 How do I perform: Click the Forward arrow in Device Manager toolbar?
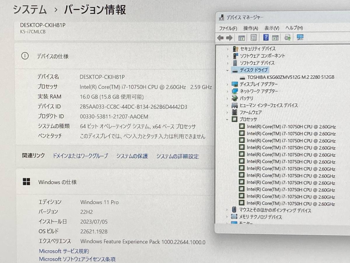tap(230, 37)
